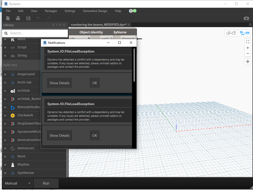Expand the GeniusLoci add-on

[x=5, y=148]
